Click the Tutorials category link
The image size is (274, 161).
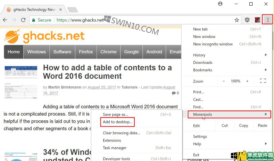(130, 87)
